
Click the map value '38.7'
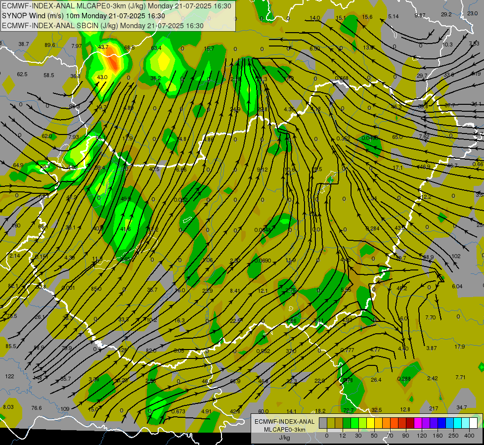point(23,44)
